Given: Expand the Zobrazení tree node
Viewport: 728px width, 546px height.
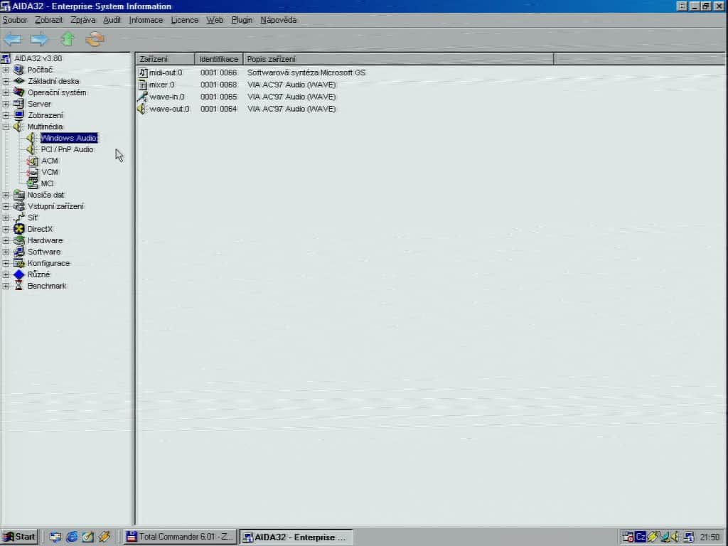Looking at the screenshot, I should pyautogui.click(x=6, y=115).
